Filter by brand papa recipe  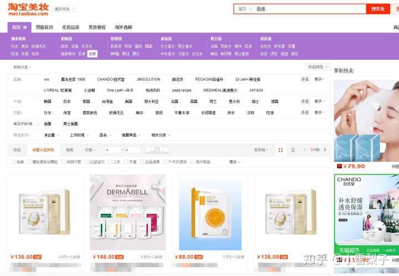point(181,90)
